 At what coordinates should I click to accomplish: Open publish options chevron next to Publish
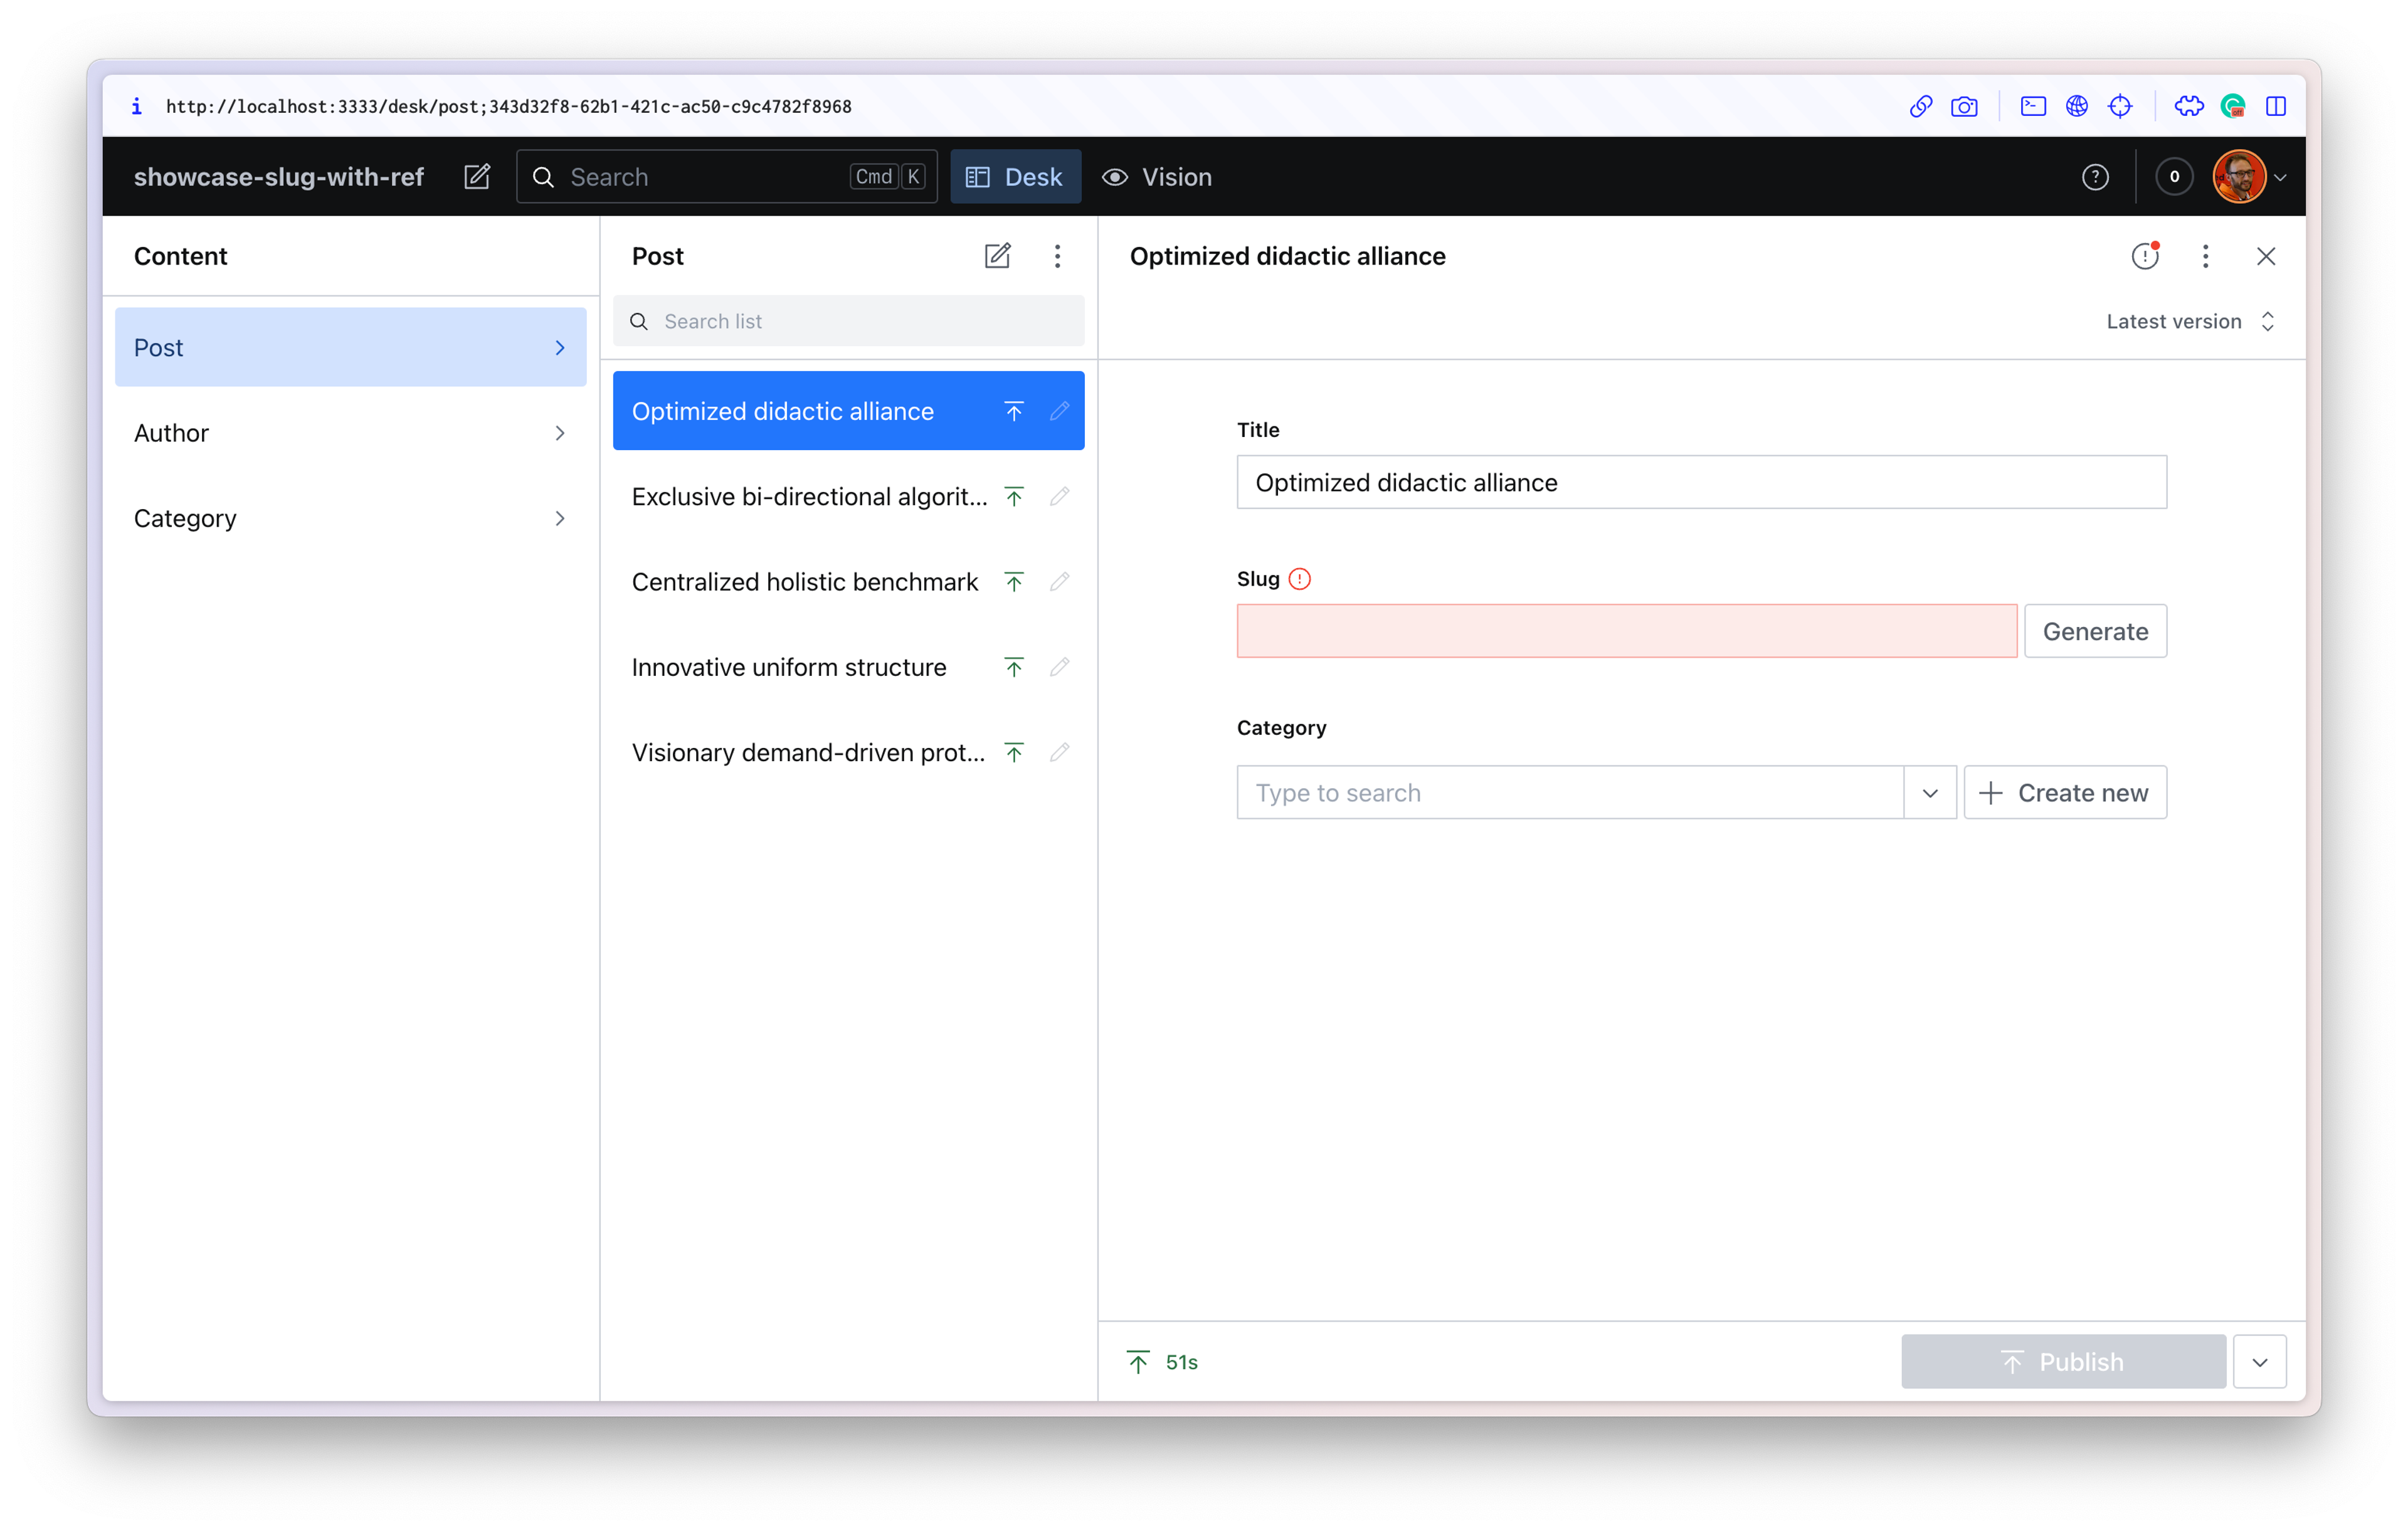tap(2259, 1362)
